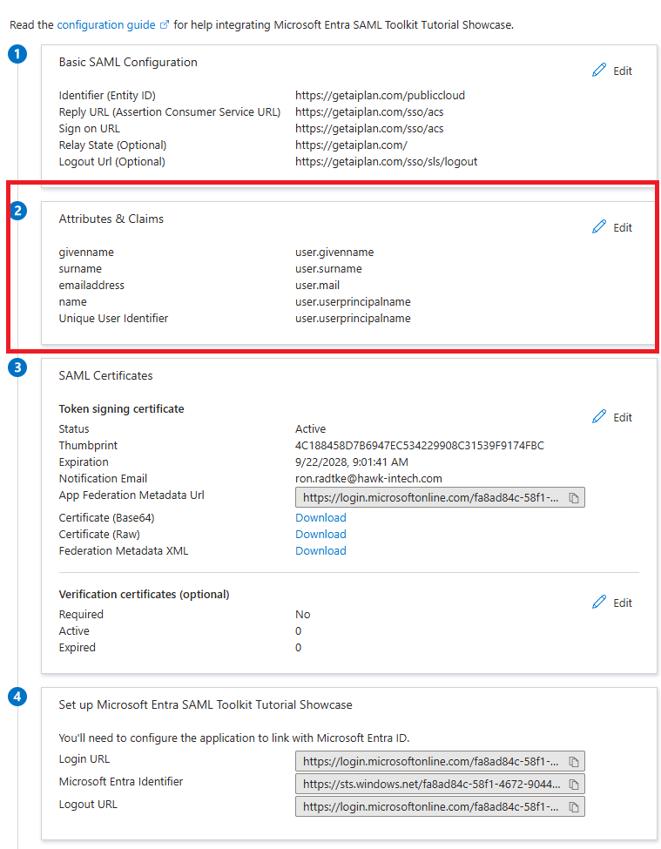
Task: Click pencil icon for Basic SAML Configuration
Action: point(599,71)
